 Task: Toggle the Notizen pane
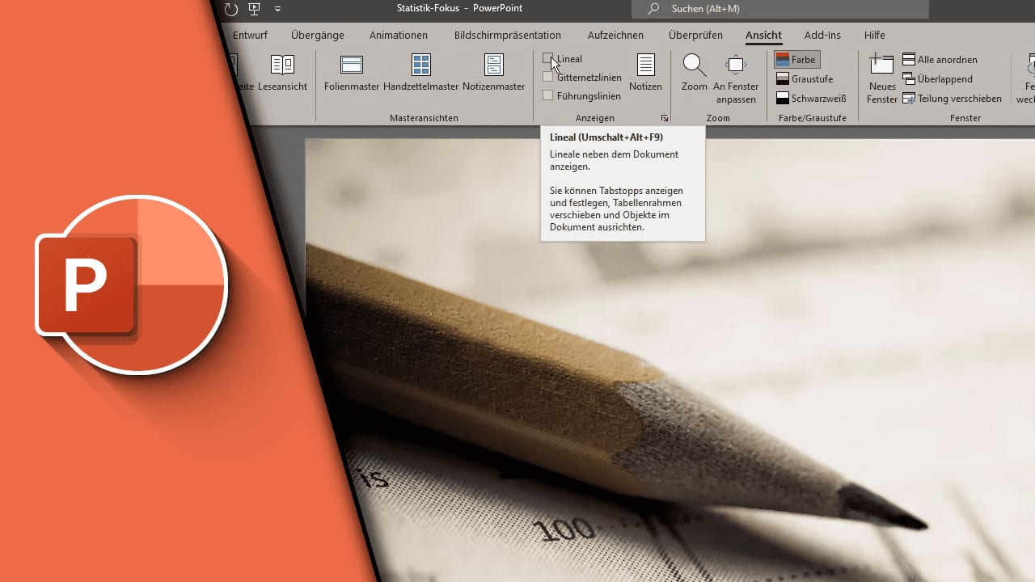pos(645,73)
